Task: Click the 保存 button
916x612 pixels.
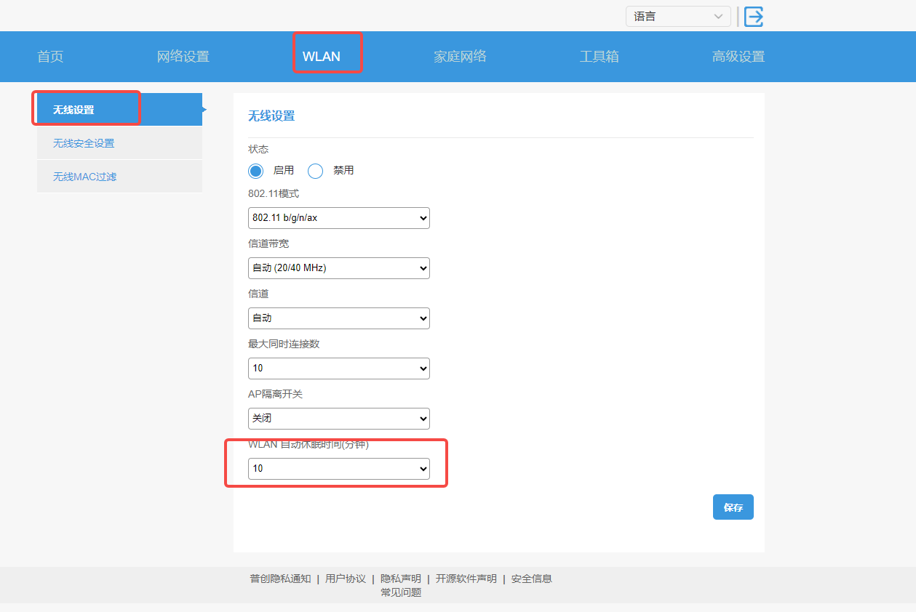Action: [733, 507]
